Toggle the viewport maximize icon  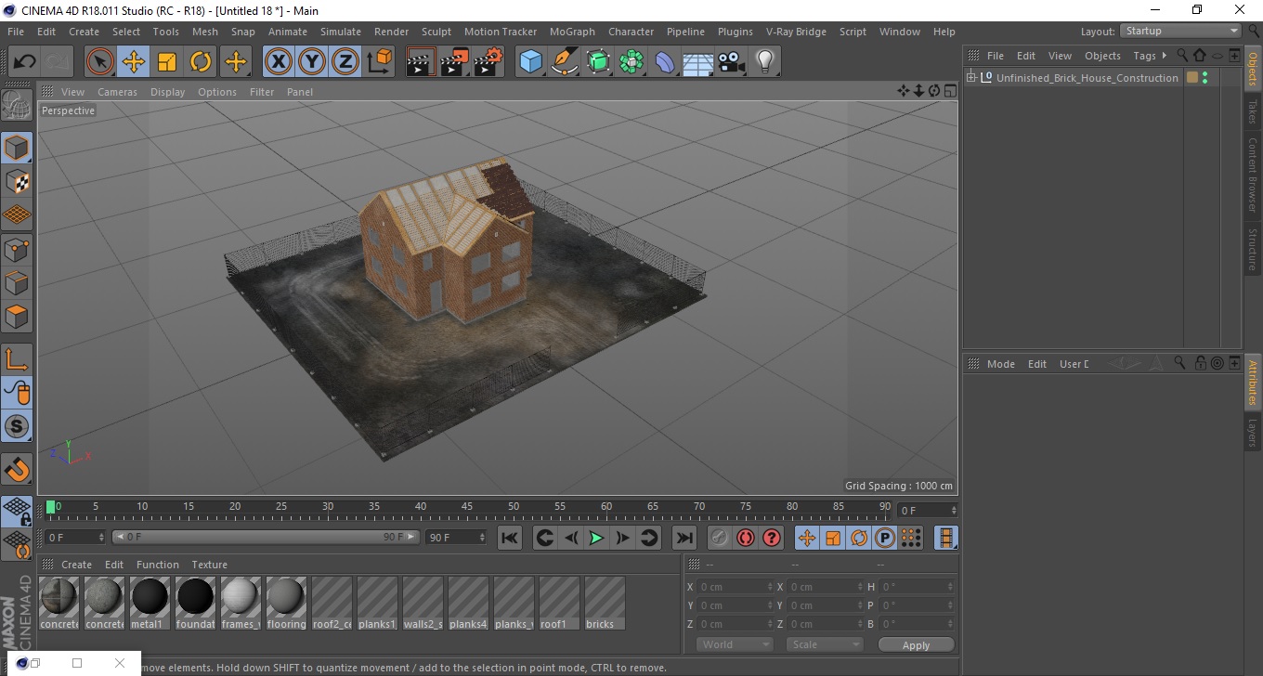951,91
